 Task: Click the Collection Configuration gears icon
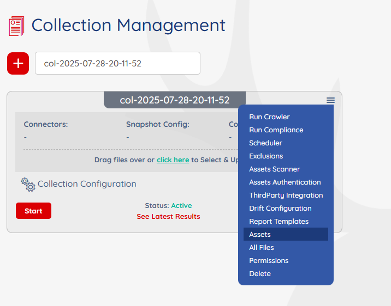[28, 185]
